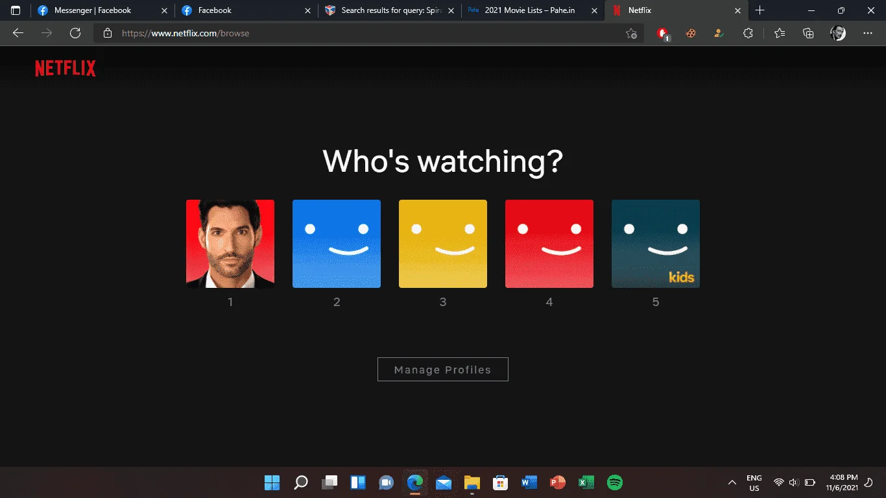Screen dimensions: 886x498
Task: Click the orange film reel extension icon
Action: pyautogui.click(x=691, y=33)
